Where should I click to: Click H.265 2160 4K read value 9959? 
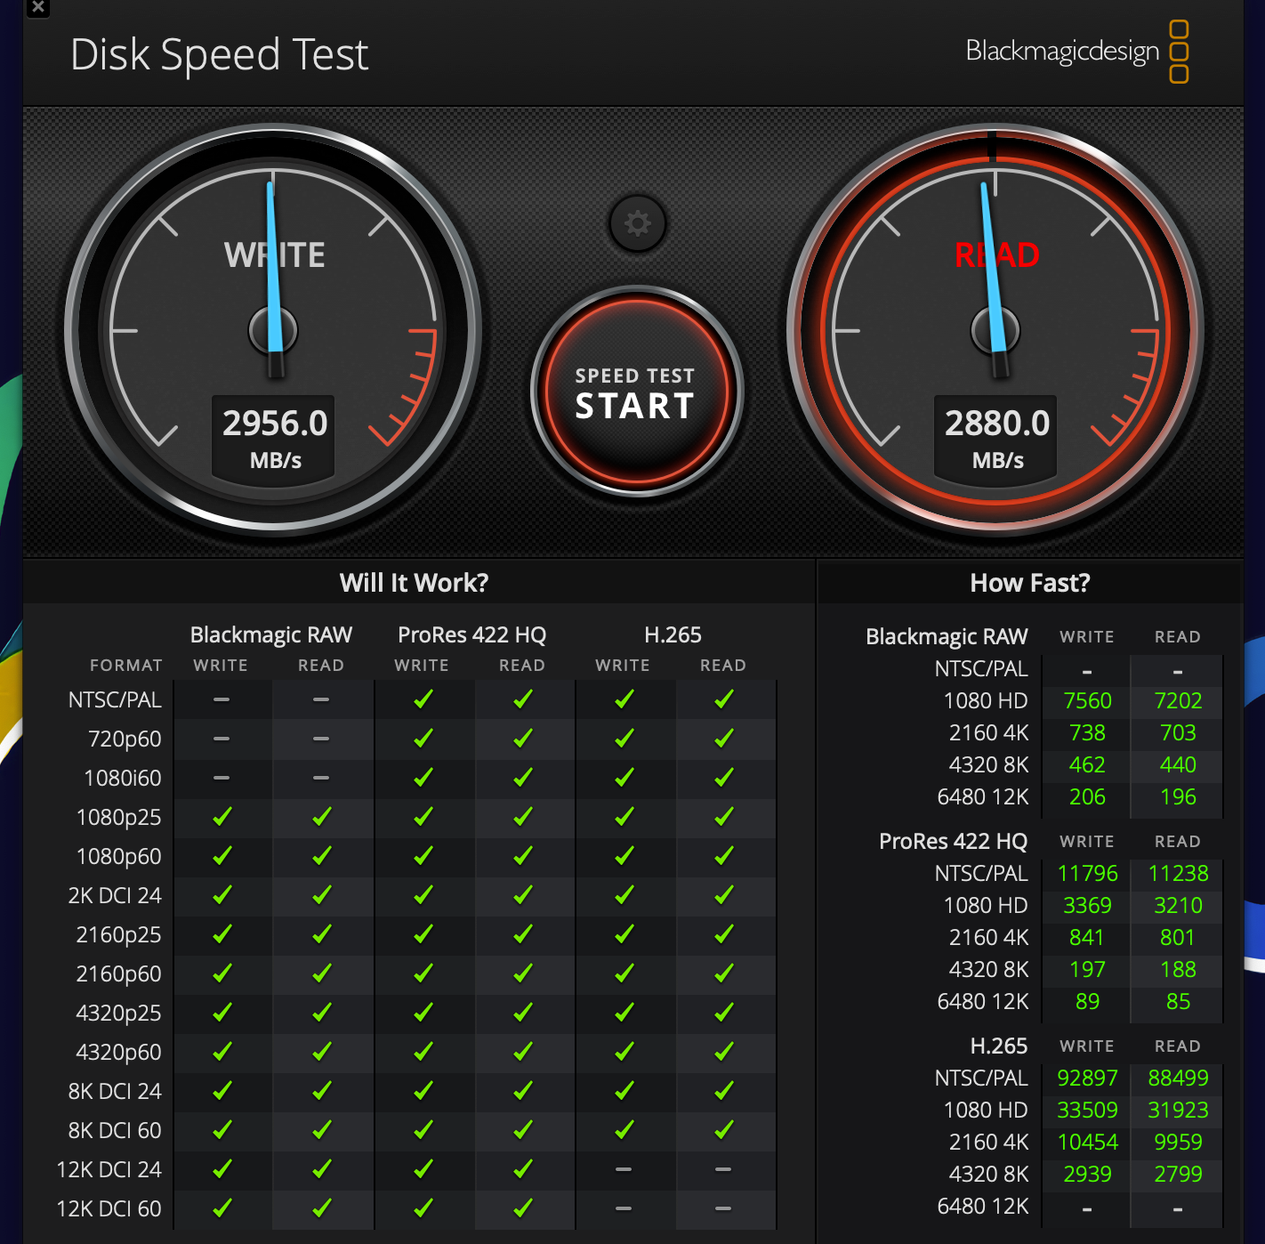[x=1178, y=1143]
